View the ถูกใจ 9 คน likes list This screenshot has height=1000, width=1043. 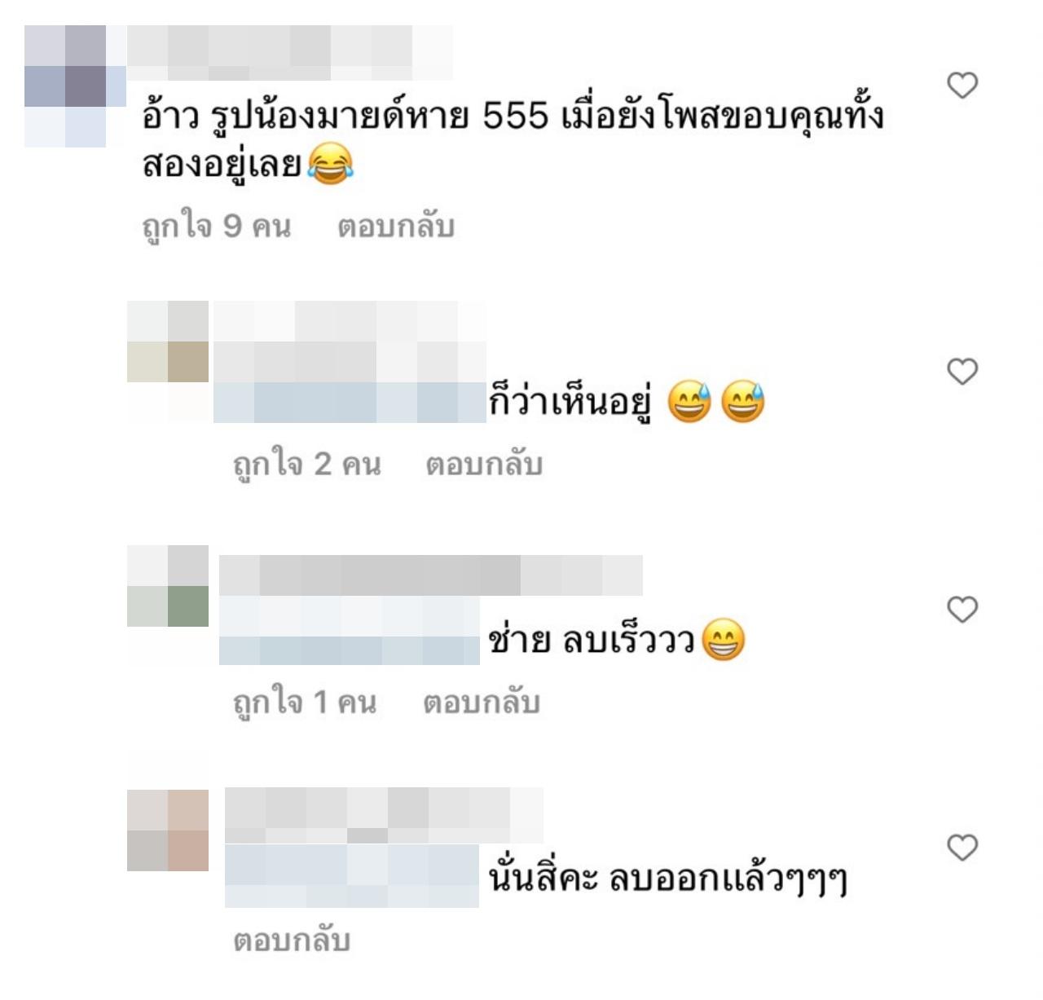point(216,227)
